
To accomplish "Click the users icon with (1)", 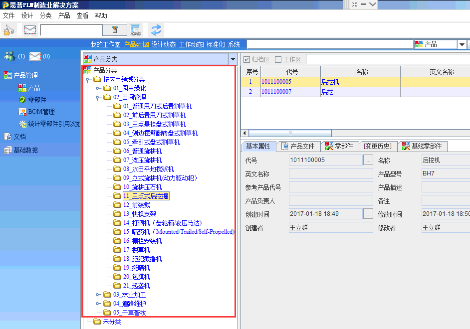I will click(9, 56).
